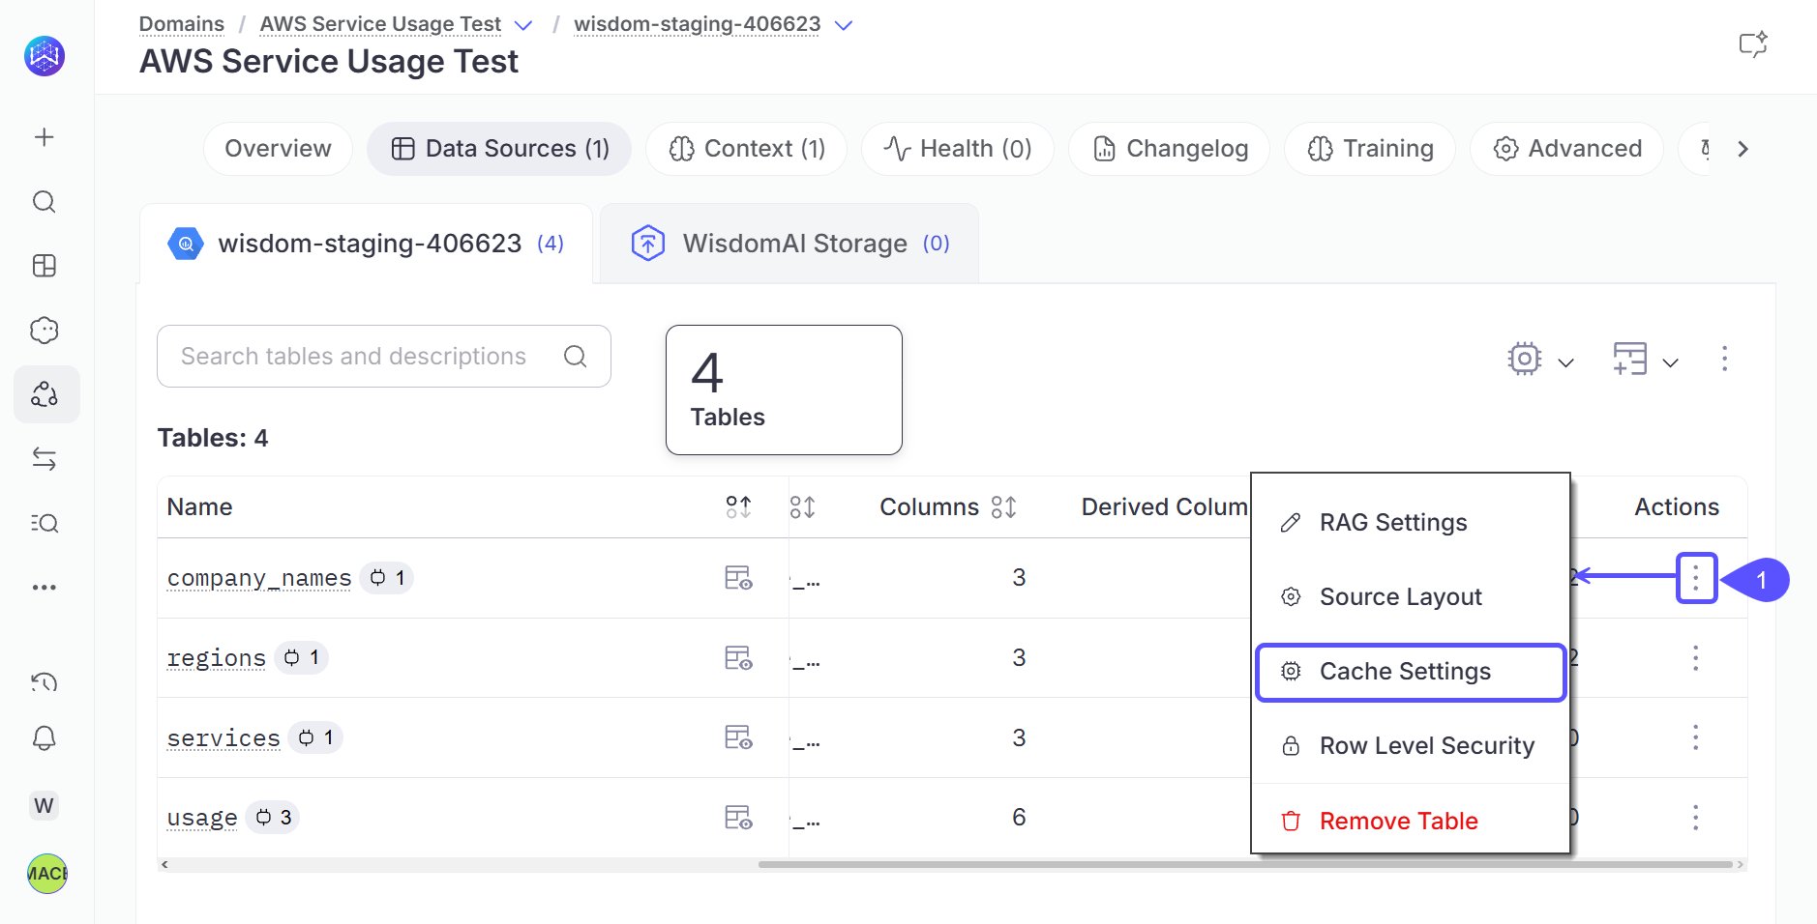Click the W workspace icon in the sidebar
This screenshot has height=924, width=1817.
(45, 806)
